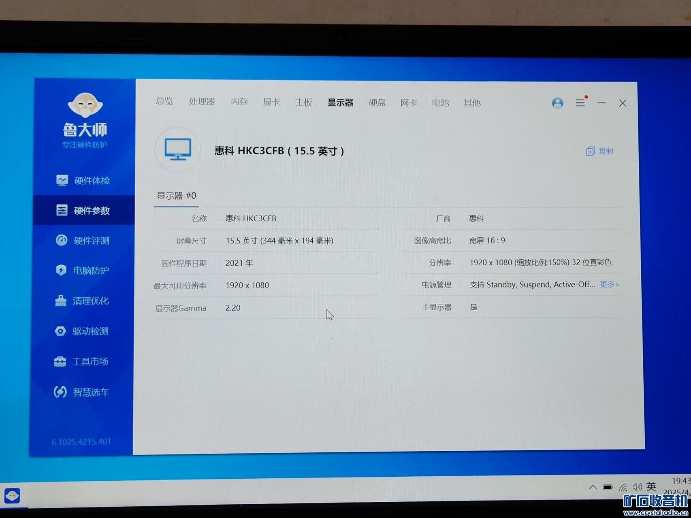Screen dimensions: 691x518
Task: Switch to the 网卡 tab
Action: click(x=409, y=103)
